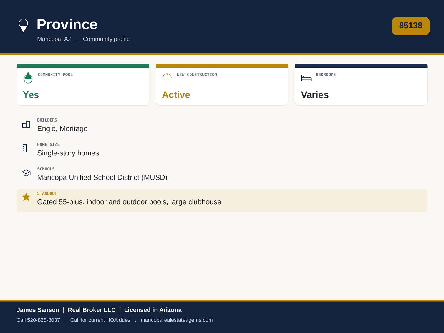Click the Varies bedrooms value
The height and width of the screenshot is (333, 444).
(315, 95)
